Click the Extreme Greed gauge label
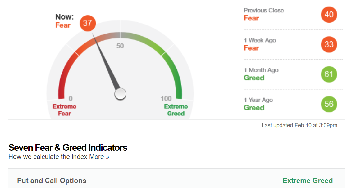Screen dimensions: 347x188 [x=176, y=110]
